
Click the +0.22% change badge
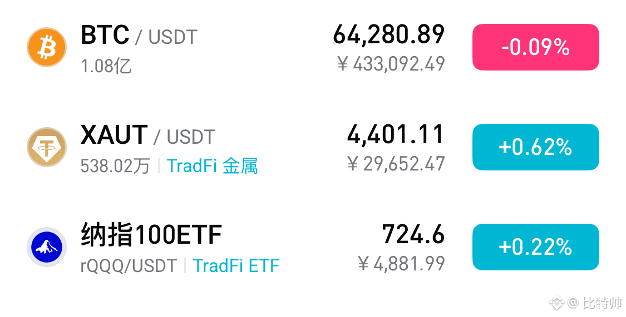coord(536,247)
